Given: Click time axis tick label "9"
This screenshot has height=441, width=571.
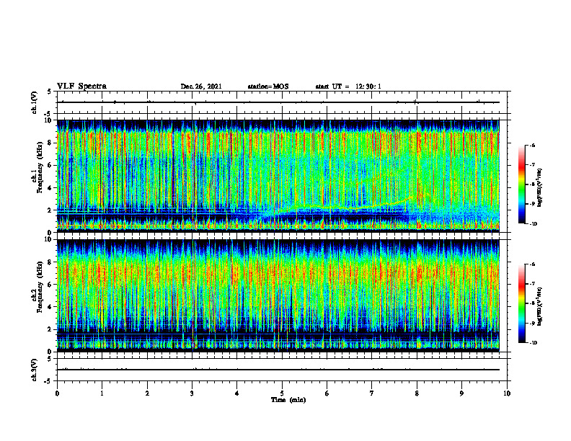Looking at the screenshot, I should pyautogui.click(x=461, y=393).
